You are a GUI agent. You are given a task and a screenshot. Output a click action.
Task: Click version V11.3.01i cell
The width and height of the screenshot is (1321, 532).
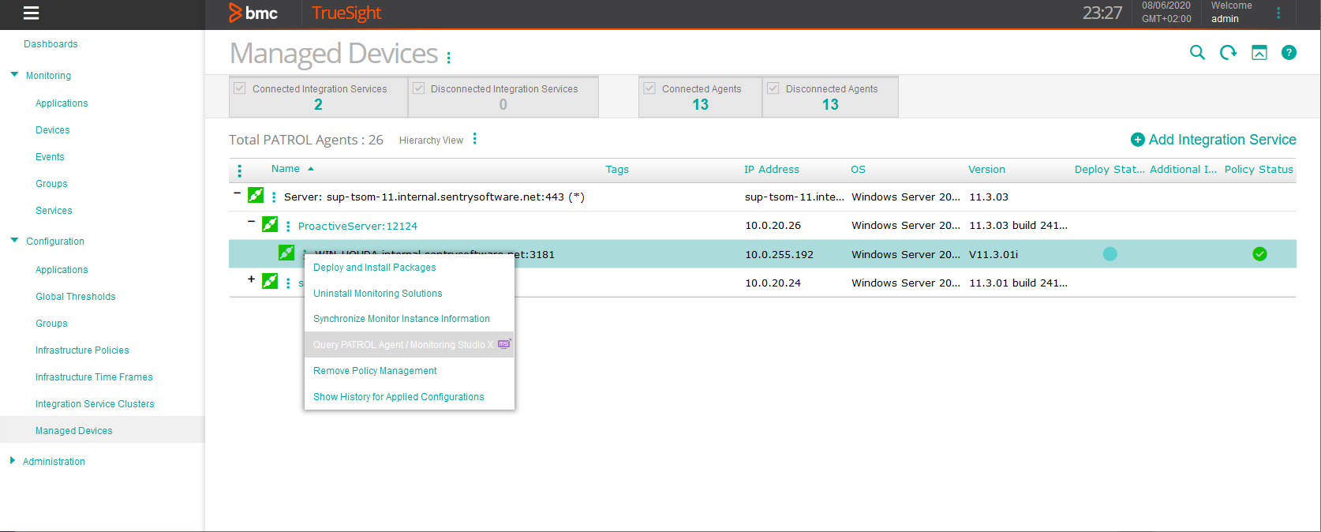coord(994,254)
